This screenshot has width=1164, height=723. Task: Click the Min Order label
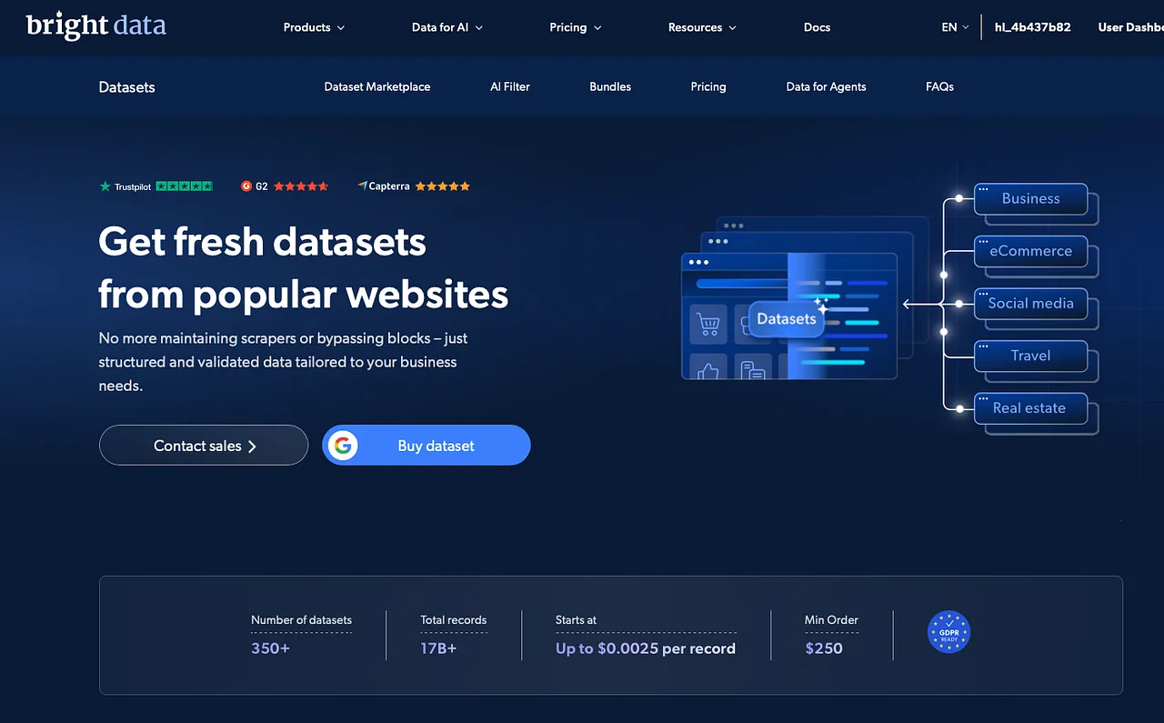point(831,620)
